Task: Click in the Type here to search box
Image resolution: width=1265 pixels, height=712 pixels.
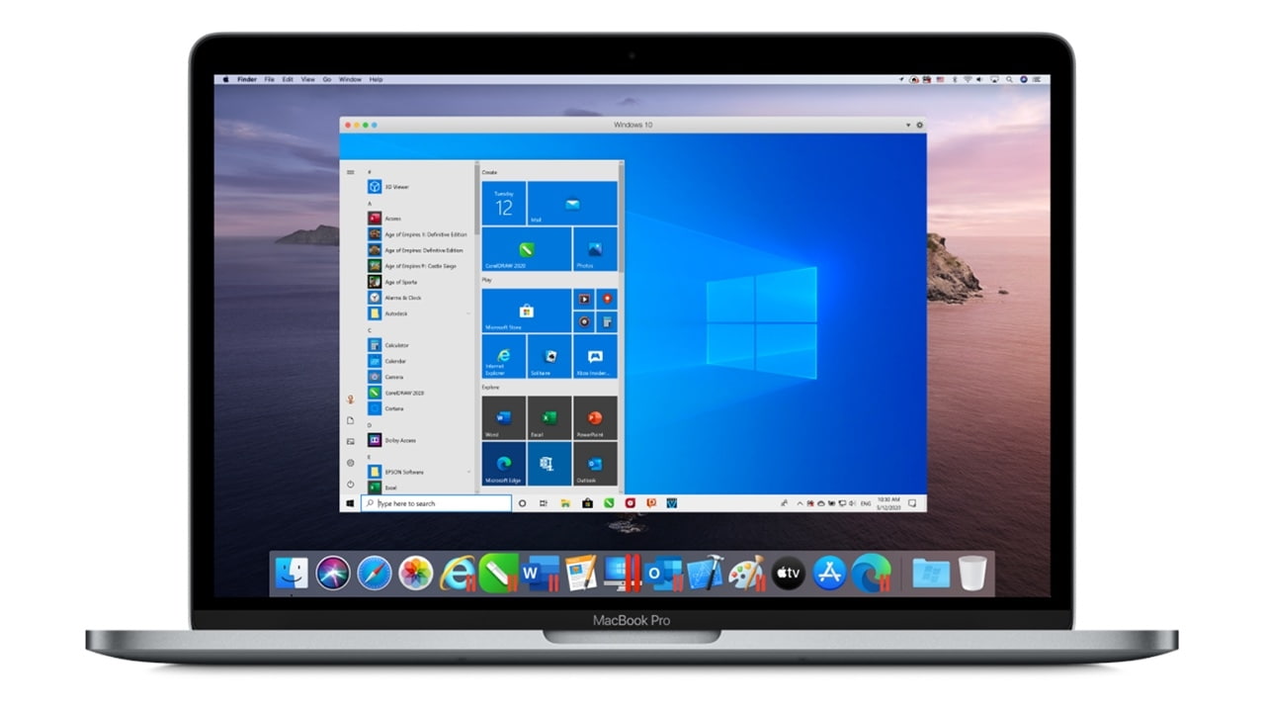Action: coord(436,503)
